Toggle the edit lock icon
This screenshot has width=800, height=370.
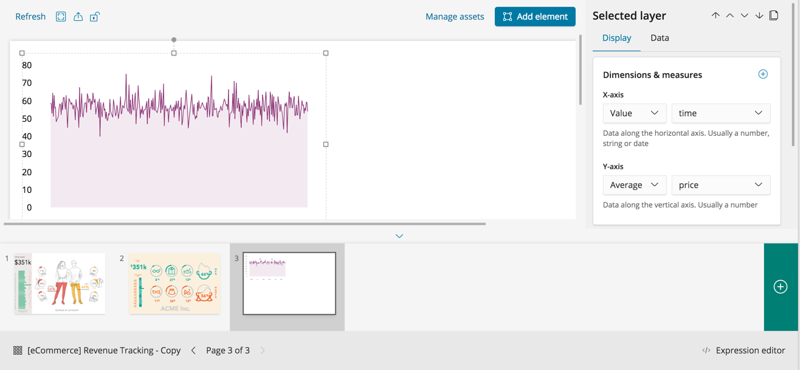click(x=94, y=16)
